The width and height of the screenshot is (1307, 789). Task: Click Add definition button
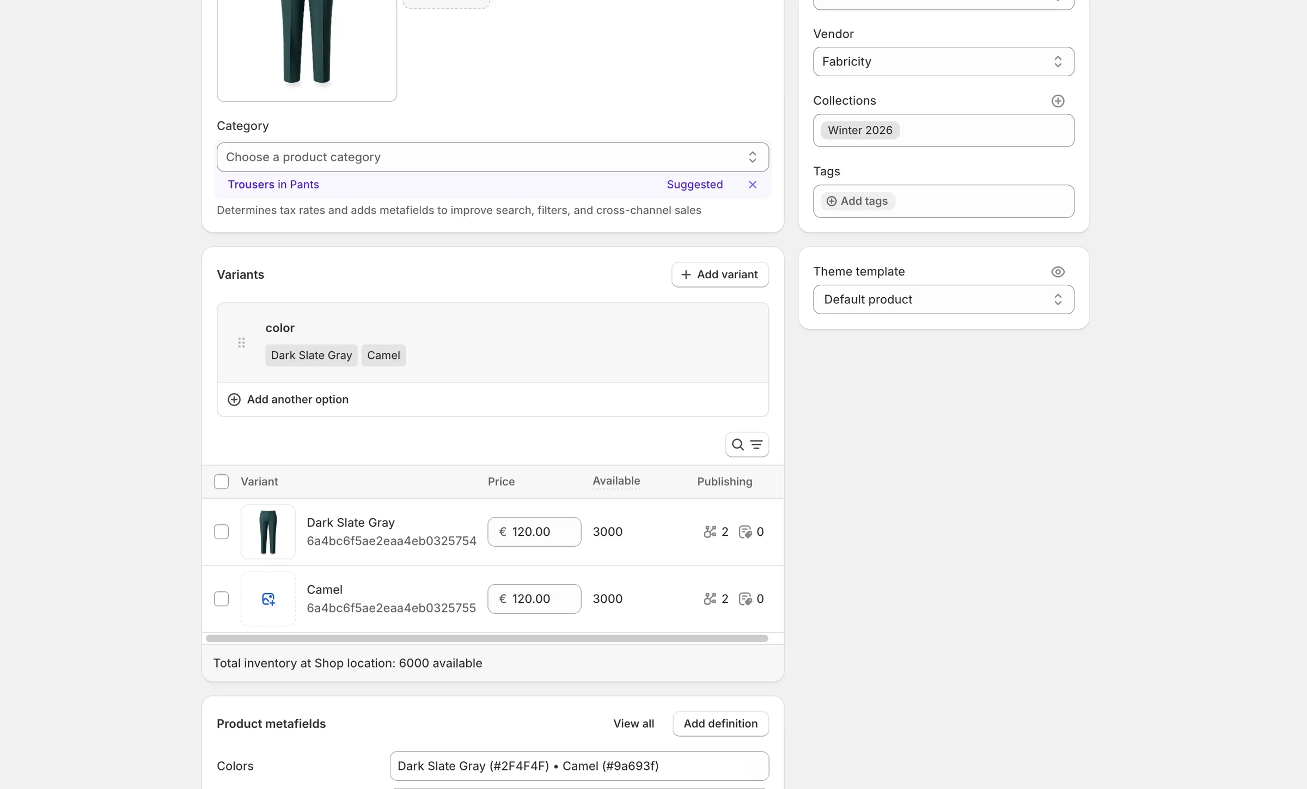point(720,724)
